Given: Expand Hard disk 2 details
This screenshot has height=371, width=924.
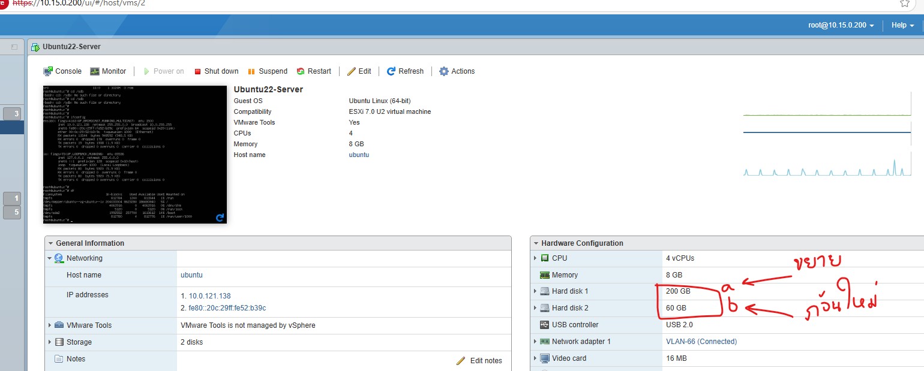Looking at the screenshot, I should pos(535,308).
